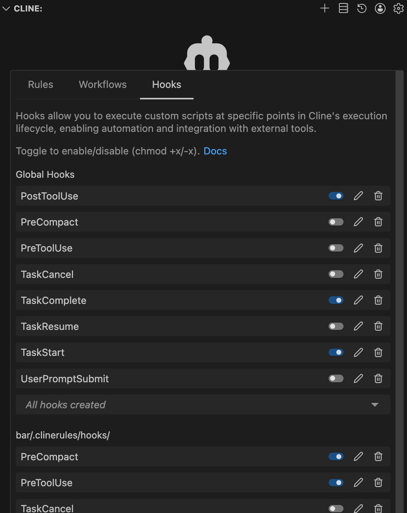Edit the PreToolUse hook under bar/.clinerules/hooks
Screen dimensions: 407x513
click(x=358, y=482)
